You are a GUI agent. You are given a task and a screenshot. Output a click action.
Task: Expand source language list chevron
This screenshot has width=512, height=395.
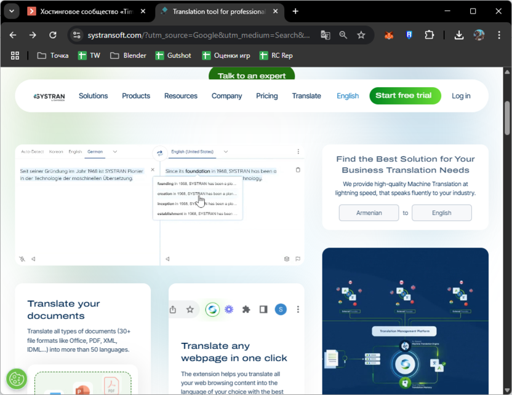pos(115,152)
